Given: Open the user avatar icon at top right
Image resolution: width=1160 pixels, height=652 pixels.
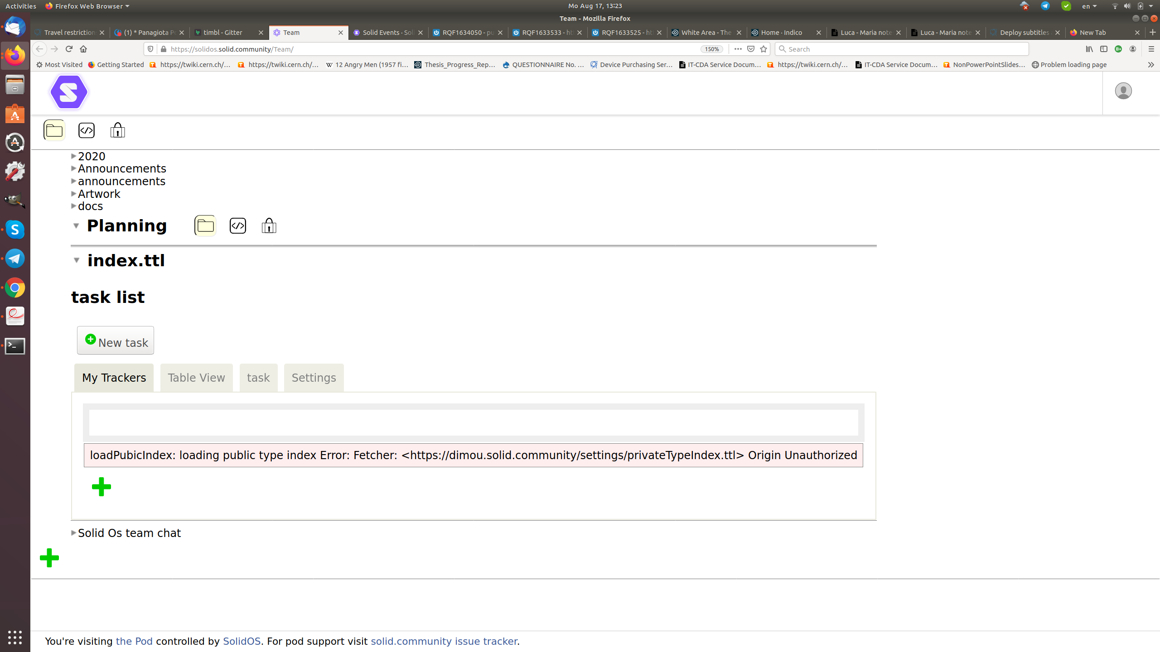Looking at the screenshot, I should tap(1123, 91).
